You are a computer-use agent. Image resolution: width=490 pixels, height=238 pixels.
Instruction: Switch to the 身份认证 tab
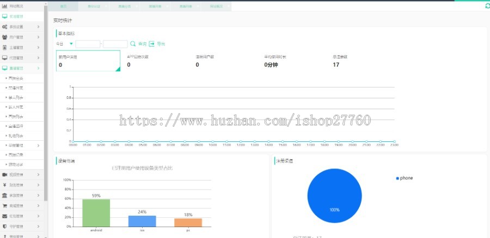(94, 6)
